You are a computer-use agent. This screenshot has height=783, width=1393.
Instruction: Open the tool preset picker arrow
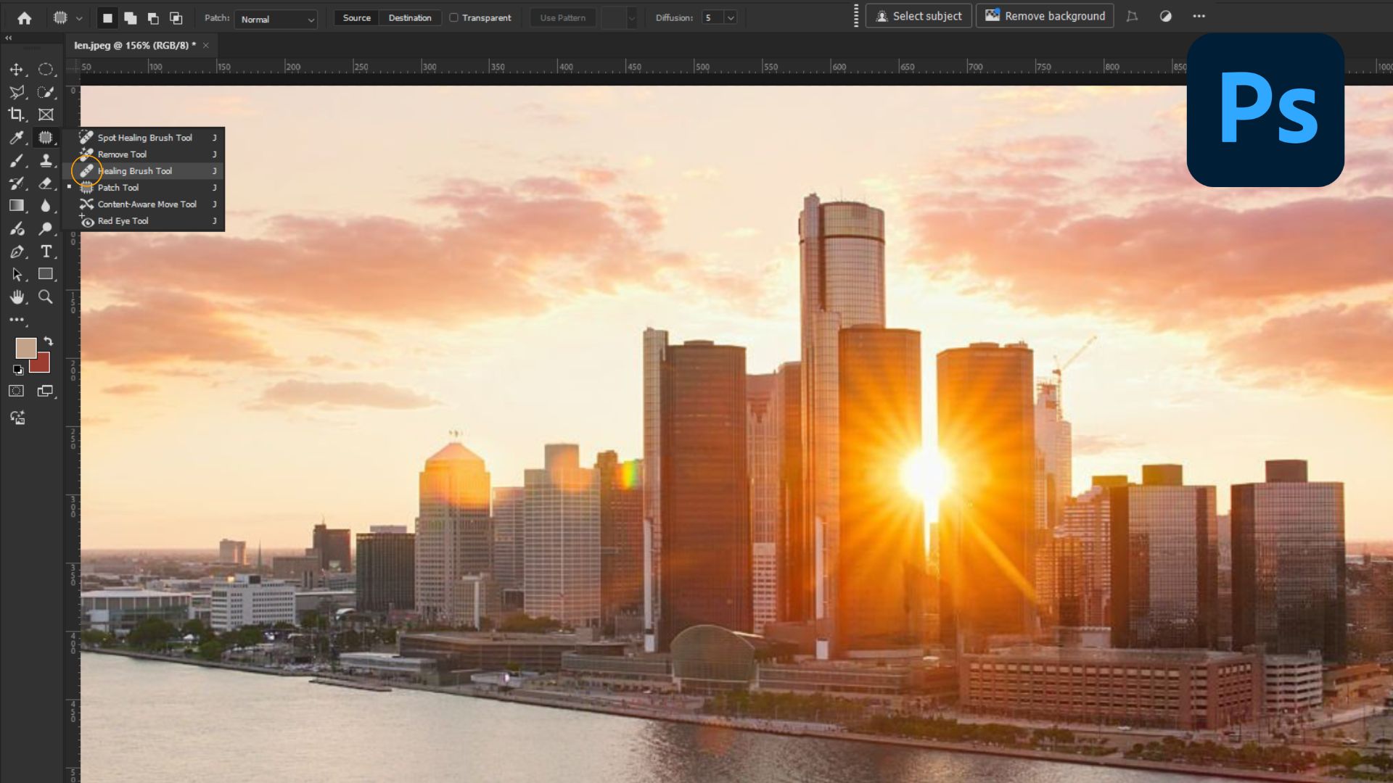[79, 18]
